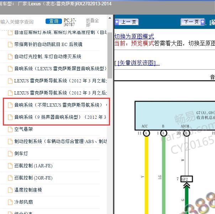Click connector pin 20 (B) ADIM terminal
215x214 pixels.
pos(186,133)
